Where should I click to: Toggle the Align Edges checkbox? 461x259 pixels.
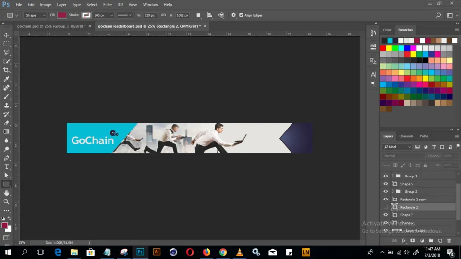pyautogui.click(x=241, y=15)
